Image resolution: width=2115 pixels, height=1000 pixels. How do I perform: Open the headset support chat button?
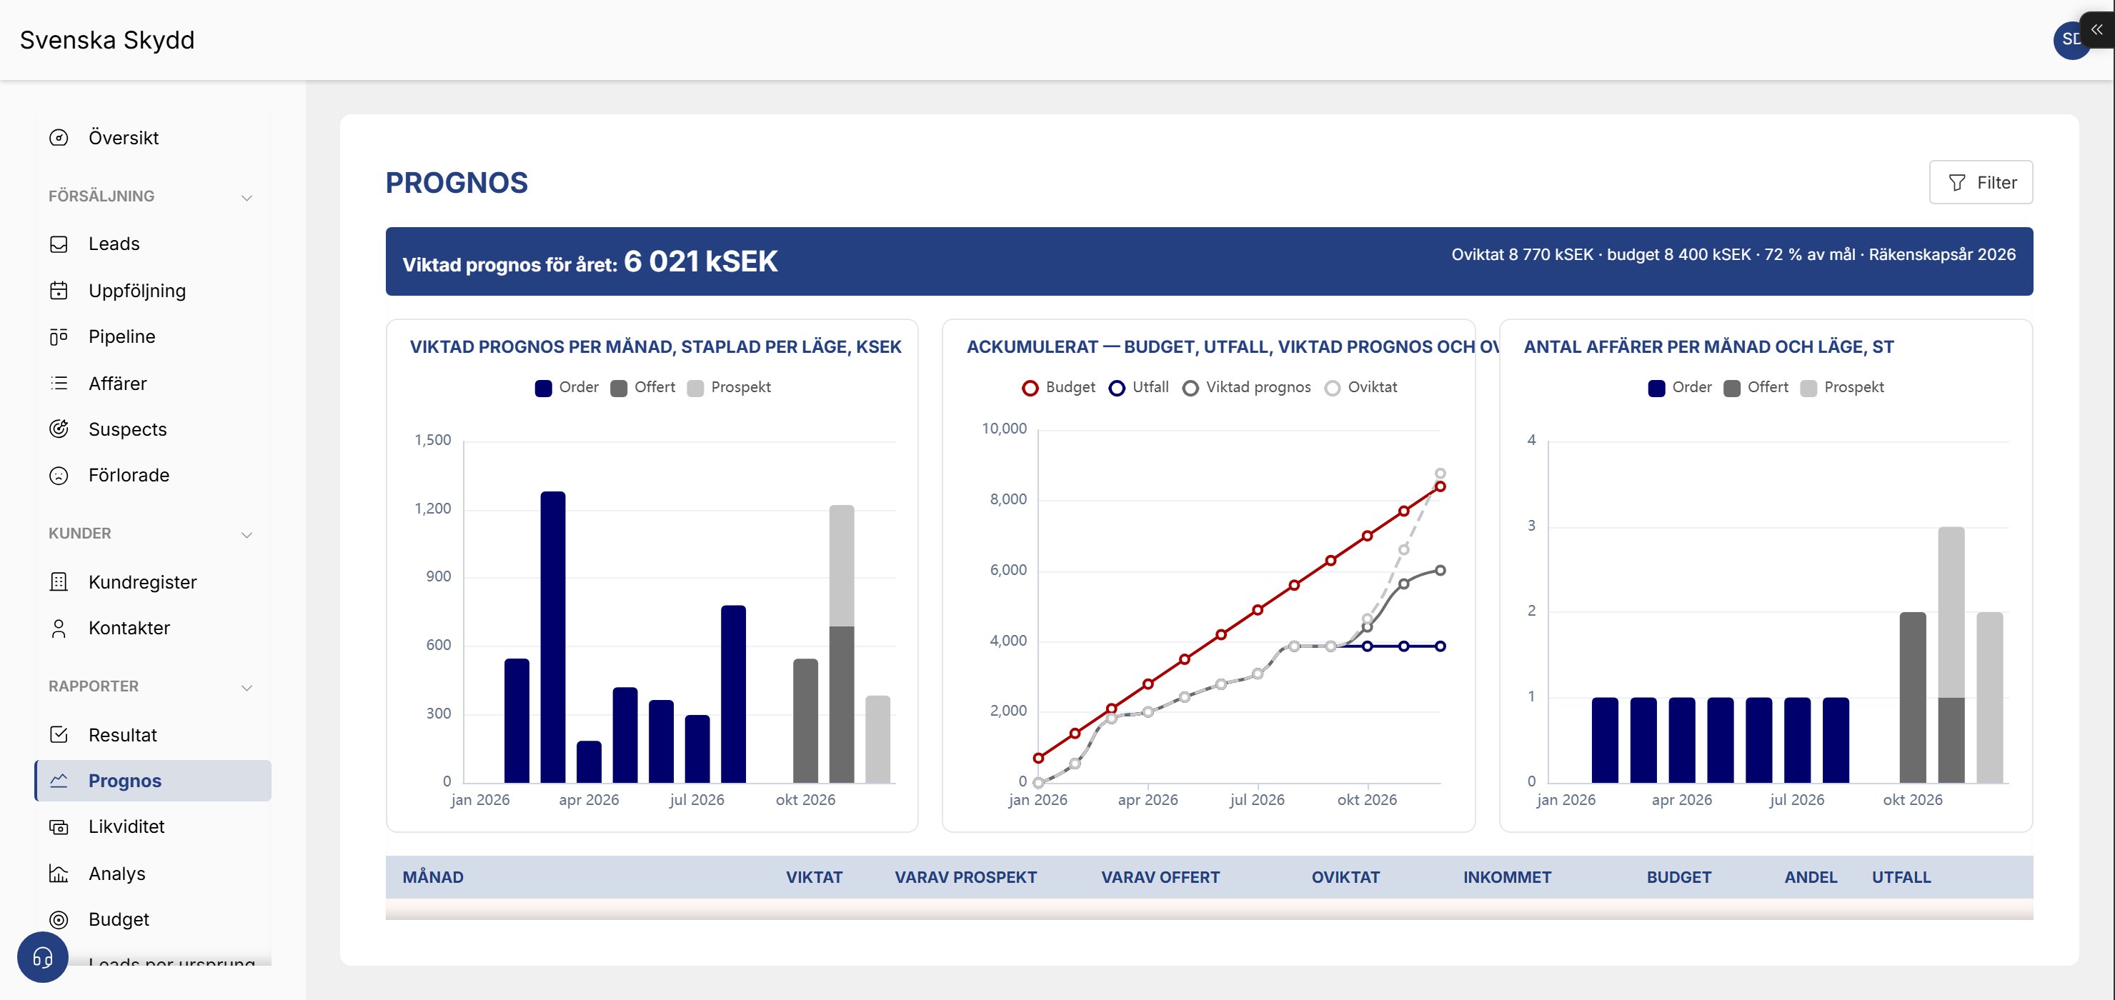click(43, 957)
